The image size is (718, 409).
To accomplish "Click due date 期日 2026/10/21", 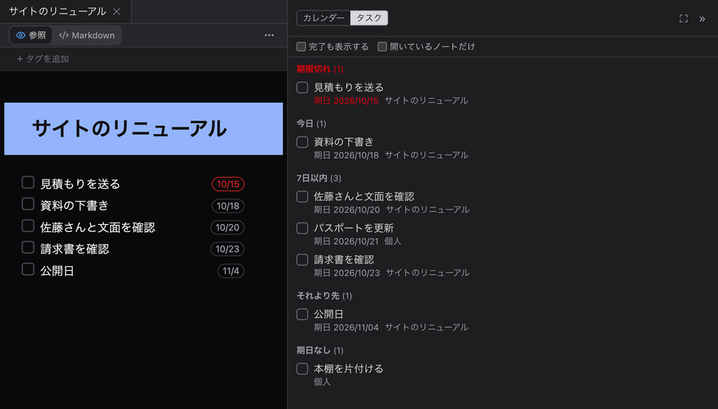I will (346, 241).
